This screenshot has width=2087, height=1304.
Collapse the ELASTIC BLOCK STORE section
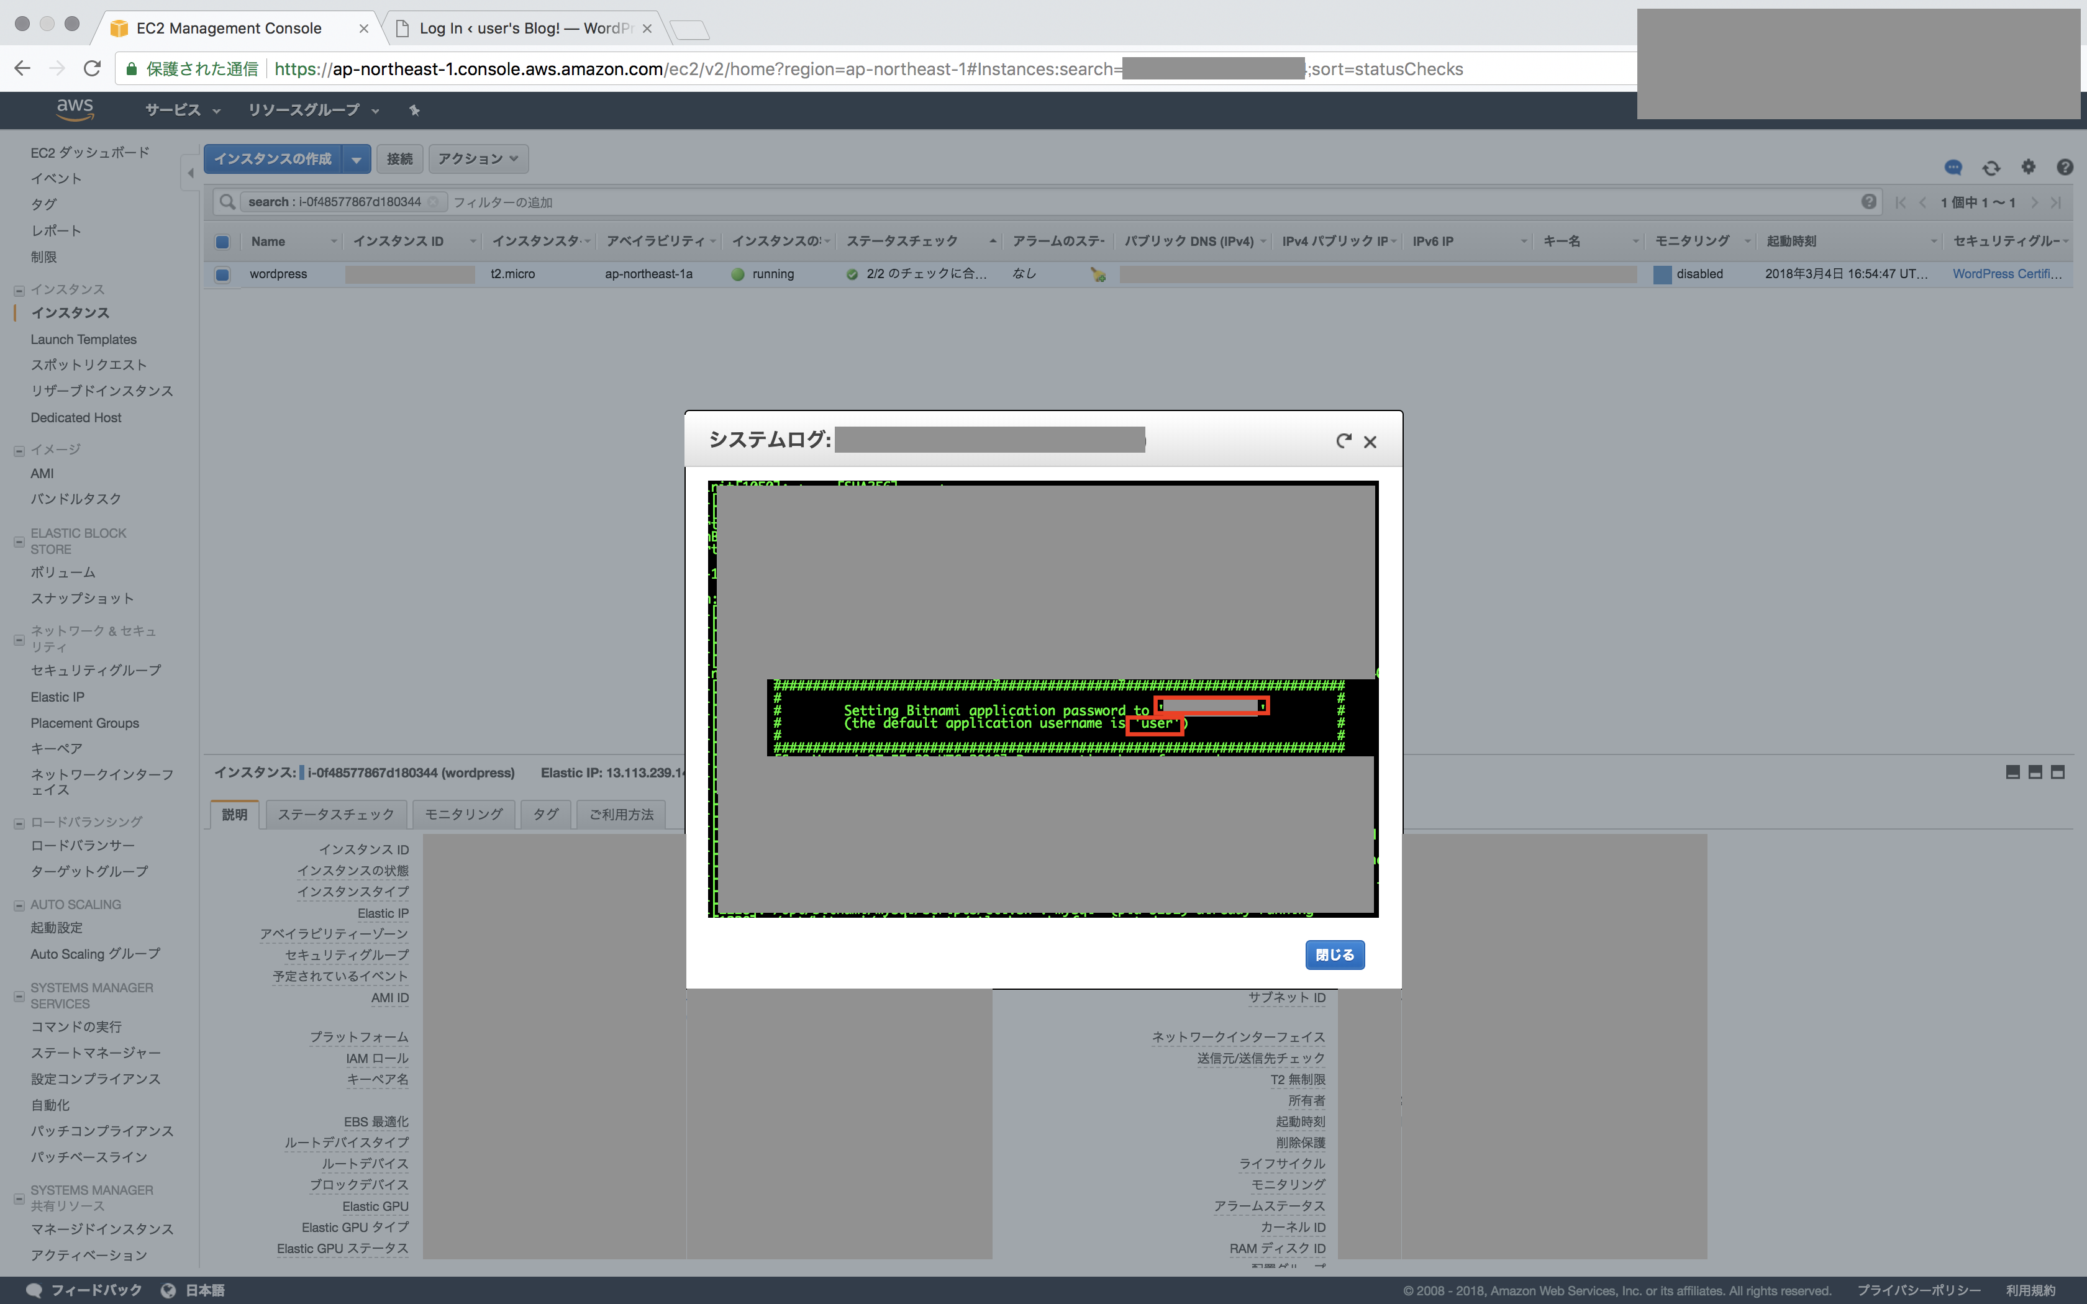point(19,541)
